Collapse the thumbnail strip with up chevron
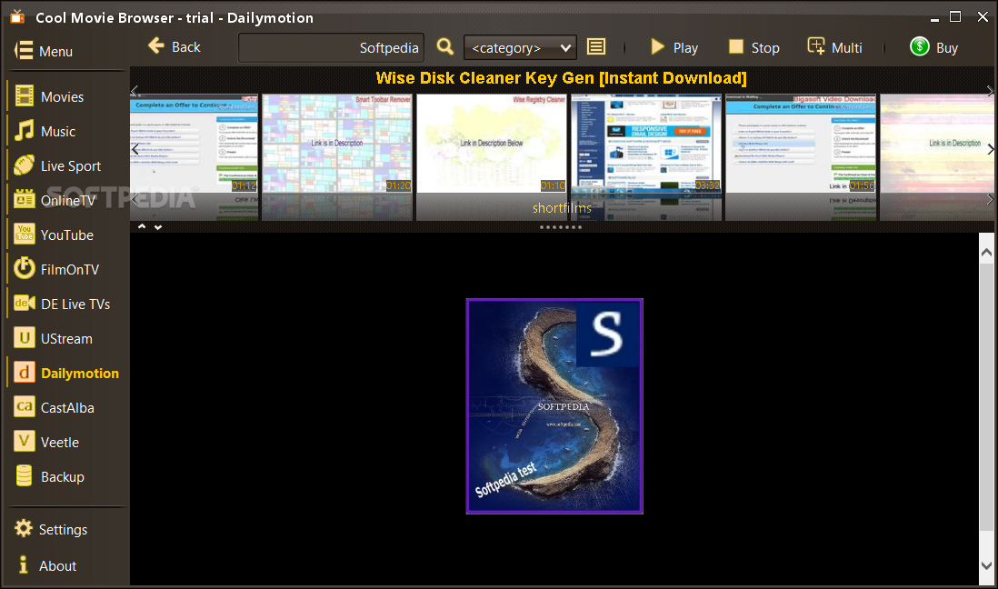The height and width of the screenshot is (589, 998). (142, 226)
